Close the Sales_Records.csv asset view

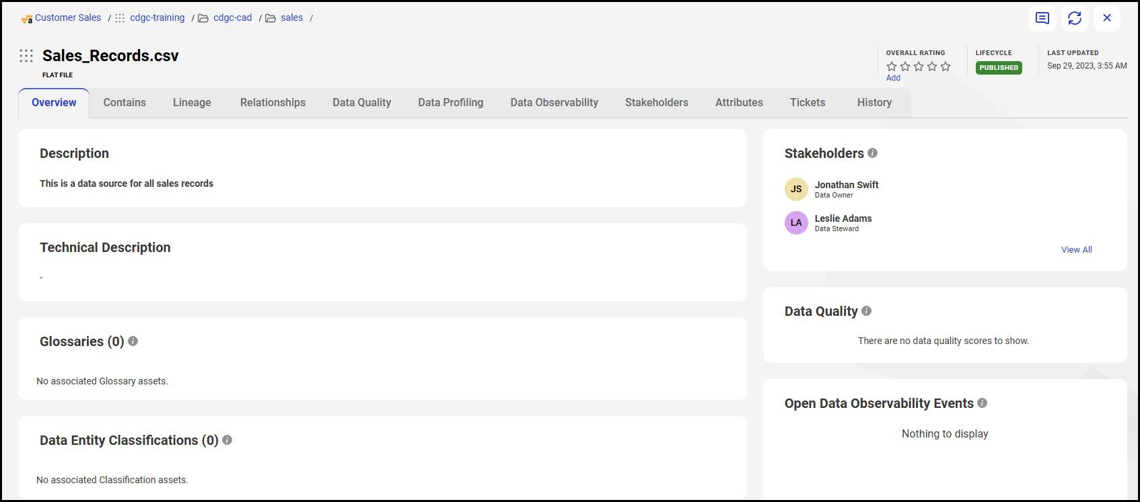[x=1107, y=18]
